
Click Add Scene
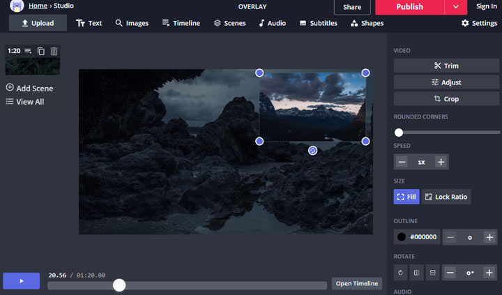coord(29,88)
